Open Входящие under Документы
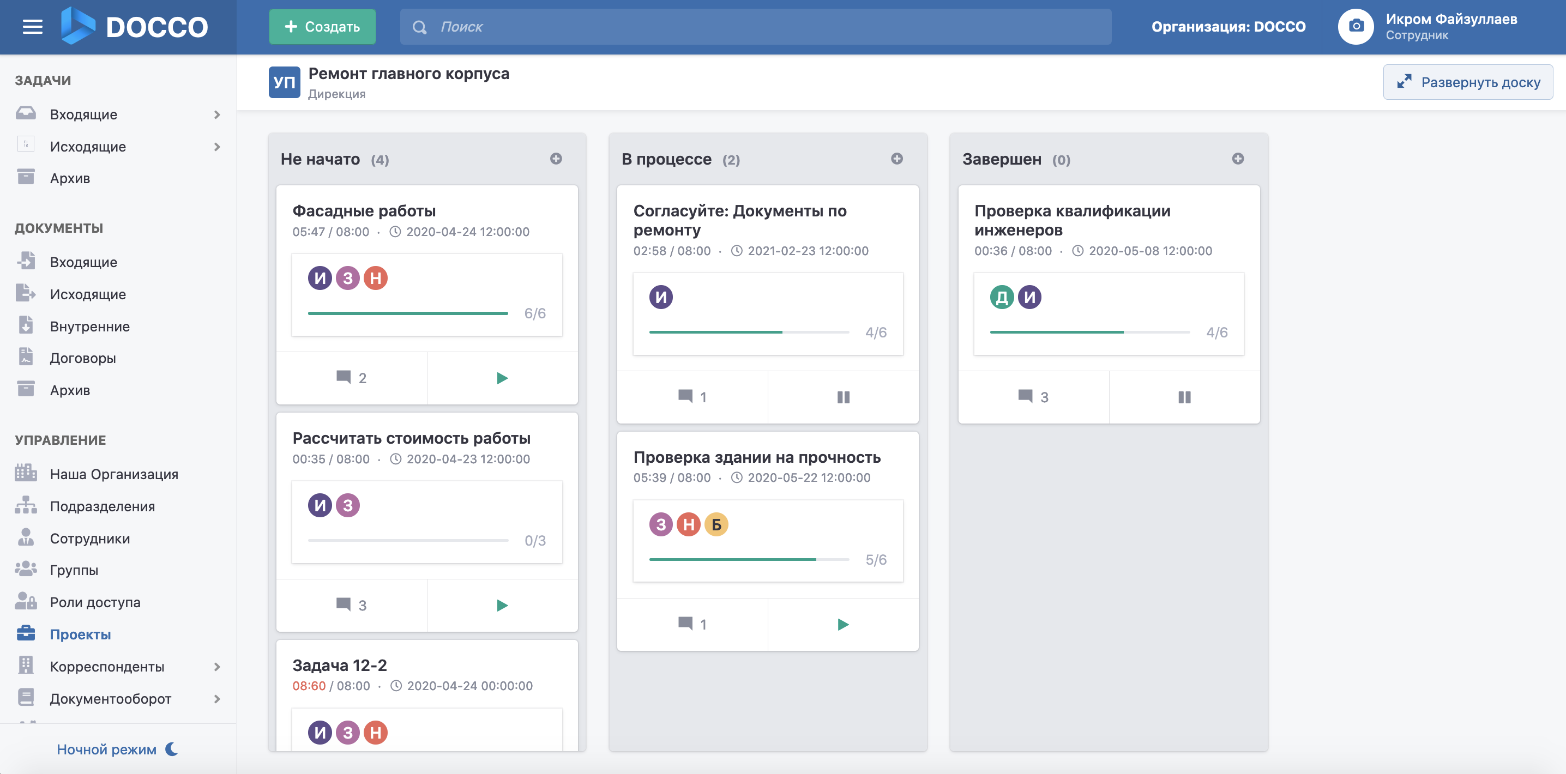This screenshot has height=774, width=1566. [84, 262]
